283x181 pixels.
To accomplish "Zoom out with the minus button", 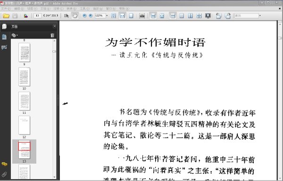I will point(84,16).
